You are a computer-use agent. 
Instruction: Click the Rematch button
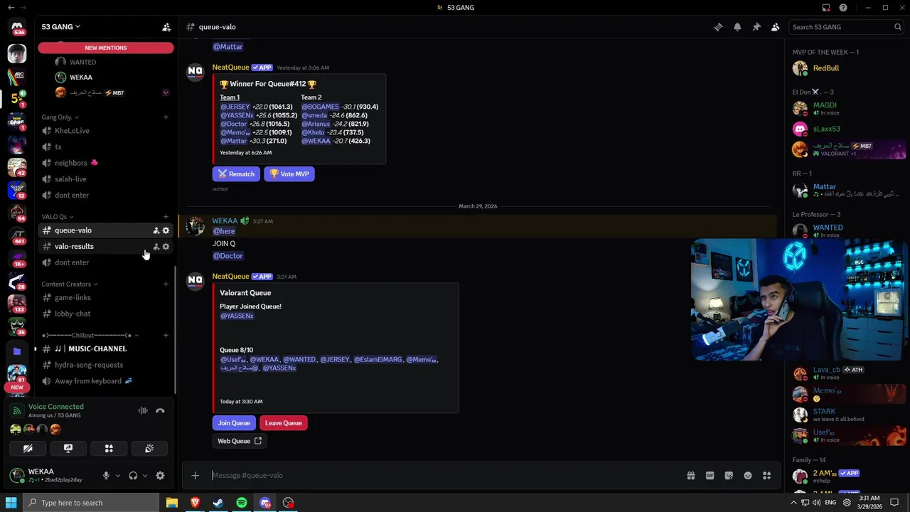[x=236, y=174]
